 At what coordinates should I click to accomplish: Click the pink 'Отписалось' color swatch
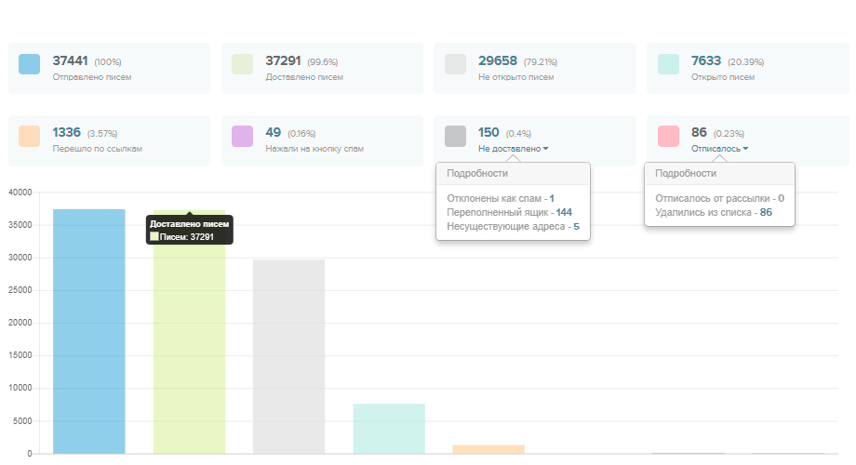coord(668,137)
